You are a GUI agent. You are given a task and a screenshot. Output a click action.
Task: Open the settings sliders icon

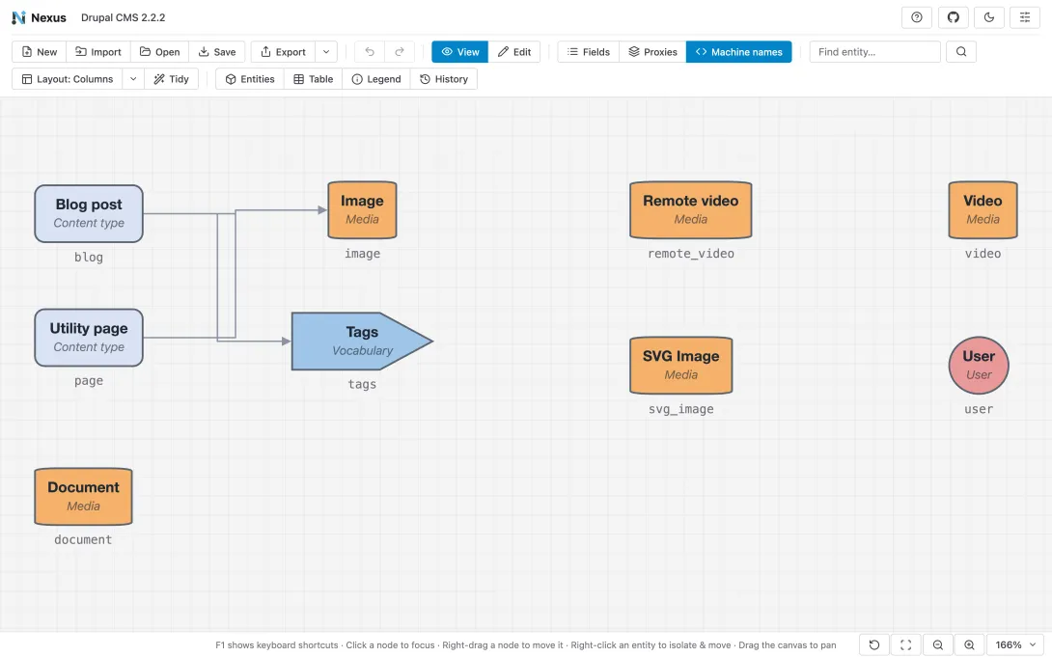[1024, 17]
